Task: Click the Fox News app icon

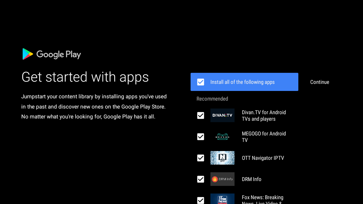Action: [222, 199]
